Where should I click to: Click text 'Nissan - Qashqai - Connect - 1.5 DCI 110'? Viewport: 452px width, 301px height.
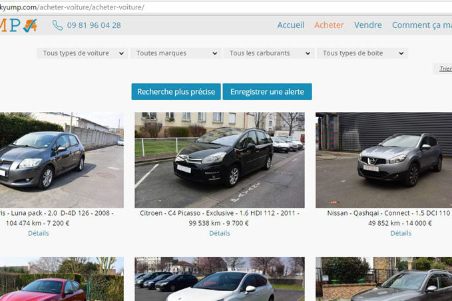(389, 213)
